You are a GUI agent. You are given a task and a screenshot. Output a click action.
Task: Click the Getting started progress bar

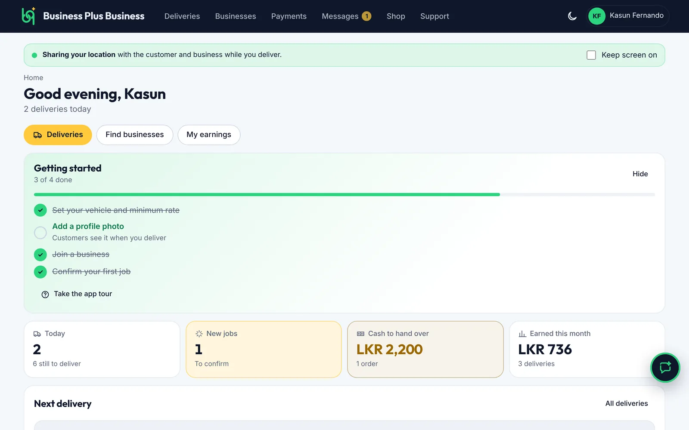coord(344,195)
